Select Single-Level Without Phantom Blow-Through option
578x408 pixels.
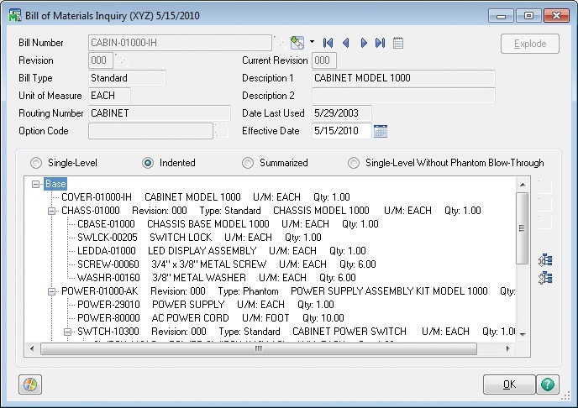(x=354, y=163)
